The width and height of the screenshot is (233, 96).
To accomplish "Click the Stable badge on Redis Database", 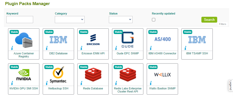I will [x=84, y=67].
